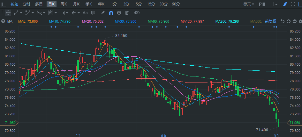Screen dimensions: 302x137
Task: Open chart settings gear icon
Action: click(x=300, y=21)
